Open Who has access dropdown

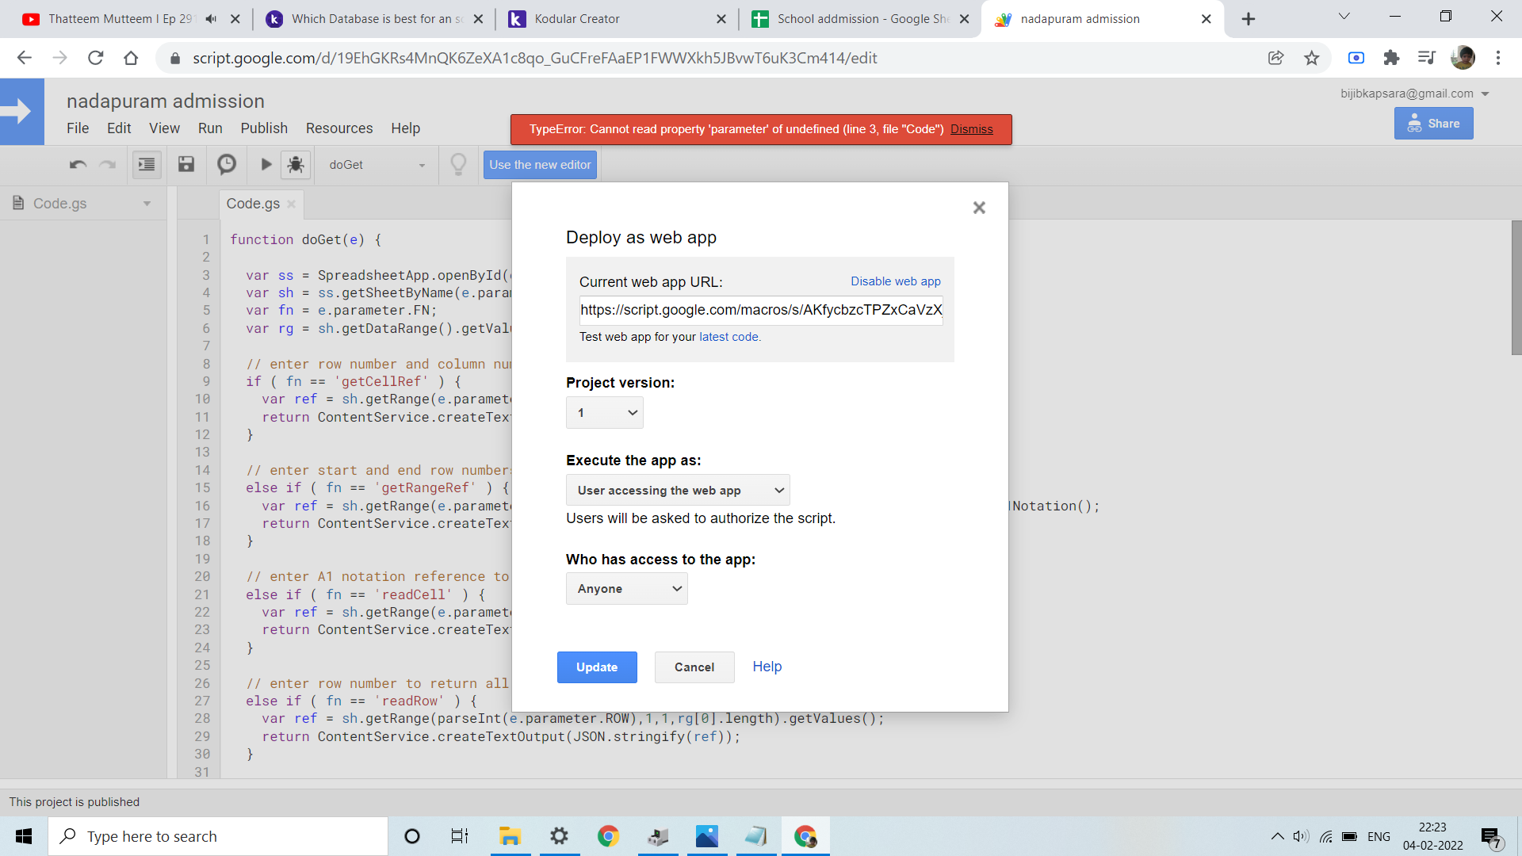click(x=626, y=589)
